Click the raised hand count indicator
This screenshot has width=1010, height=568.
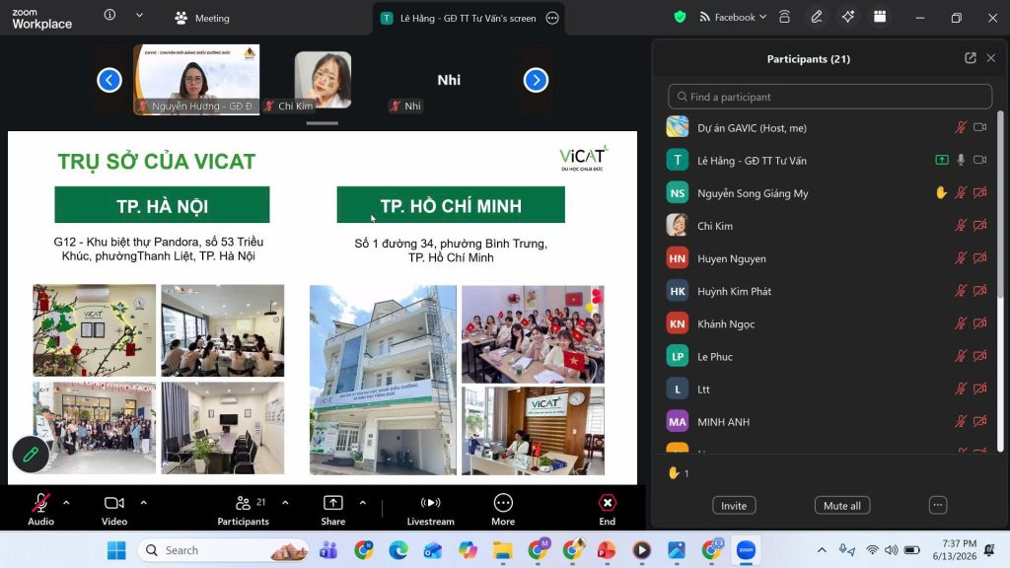pos(679,473)
